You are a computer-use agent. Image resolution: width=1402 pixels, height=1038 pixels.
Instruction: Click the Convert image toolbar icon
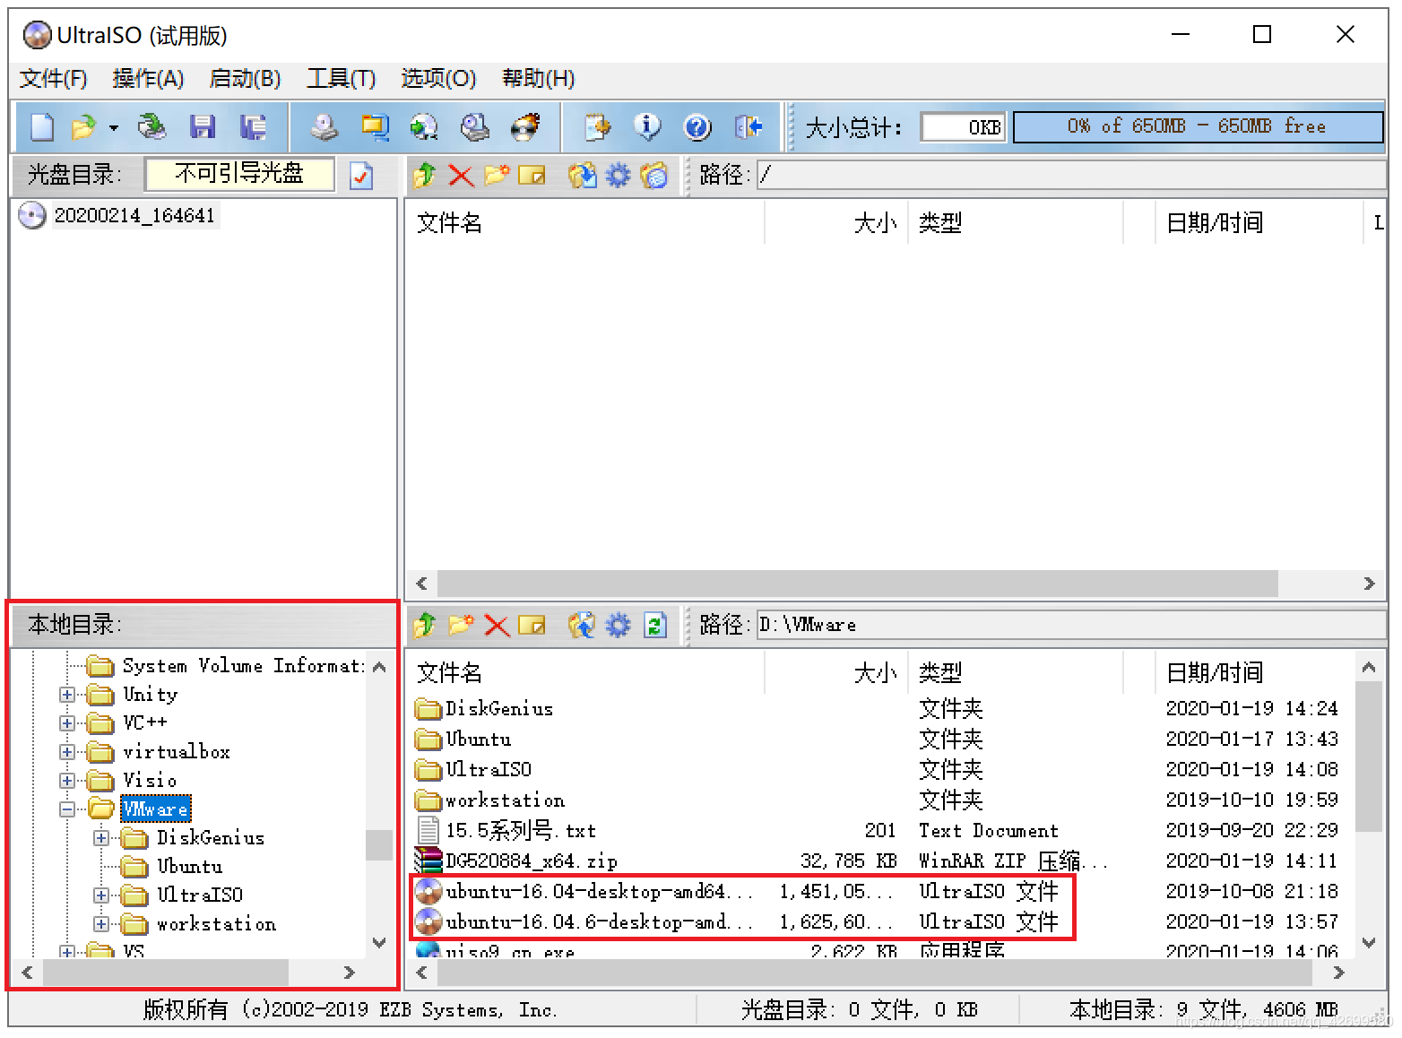click(424, 127)
